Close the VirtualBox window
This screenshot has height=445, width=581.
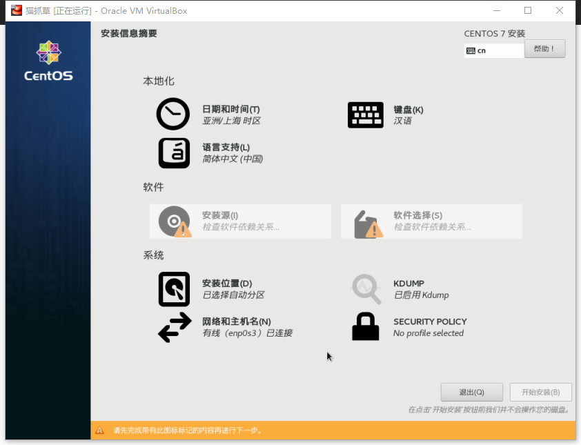coord(560,10)
